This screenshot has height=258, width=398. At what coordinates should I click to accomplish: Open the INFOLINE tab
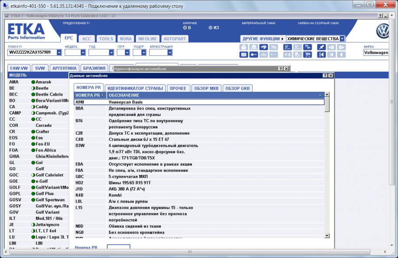tap(148, 39)
